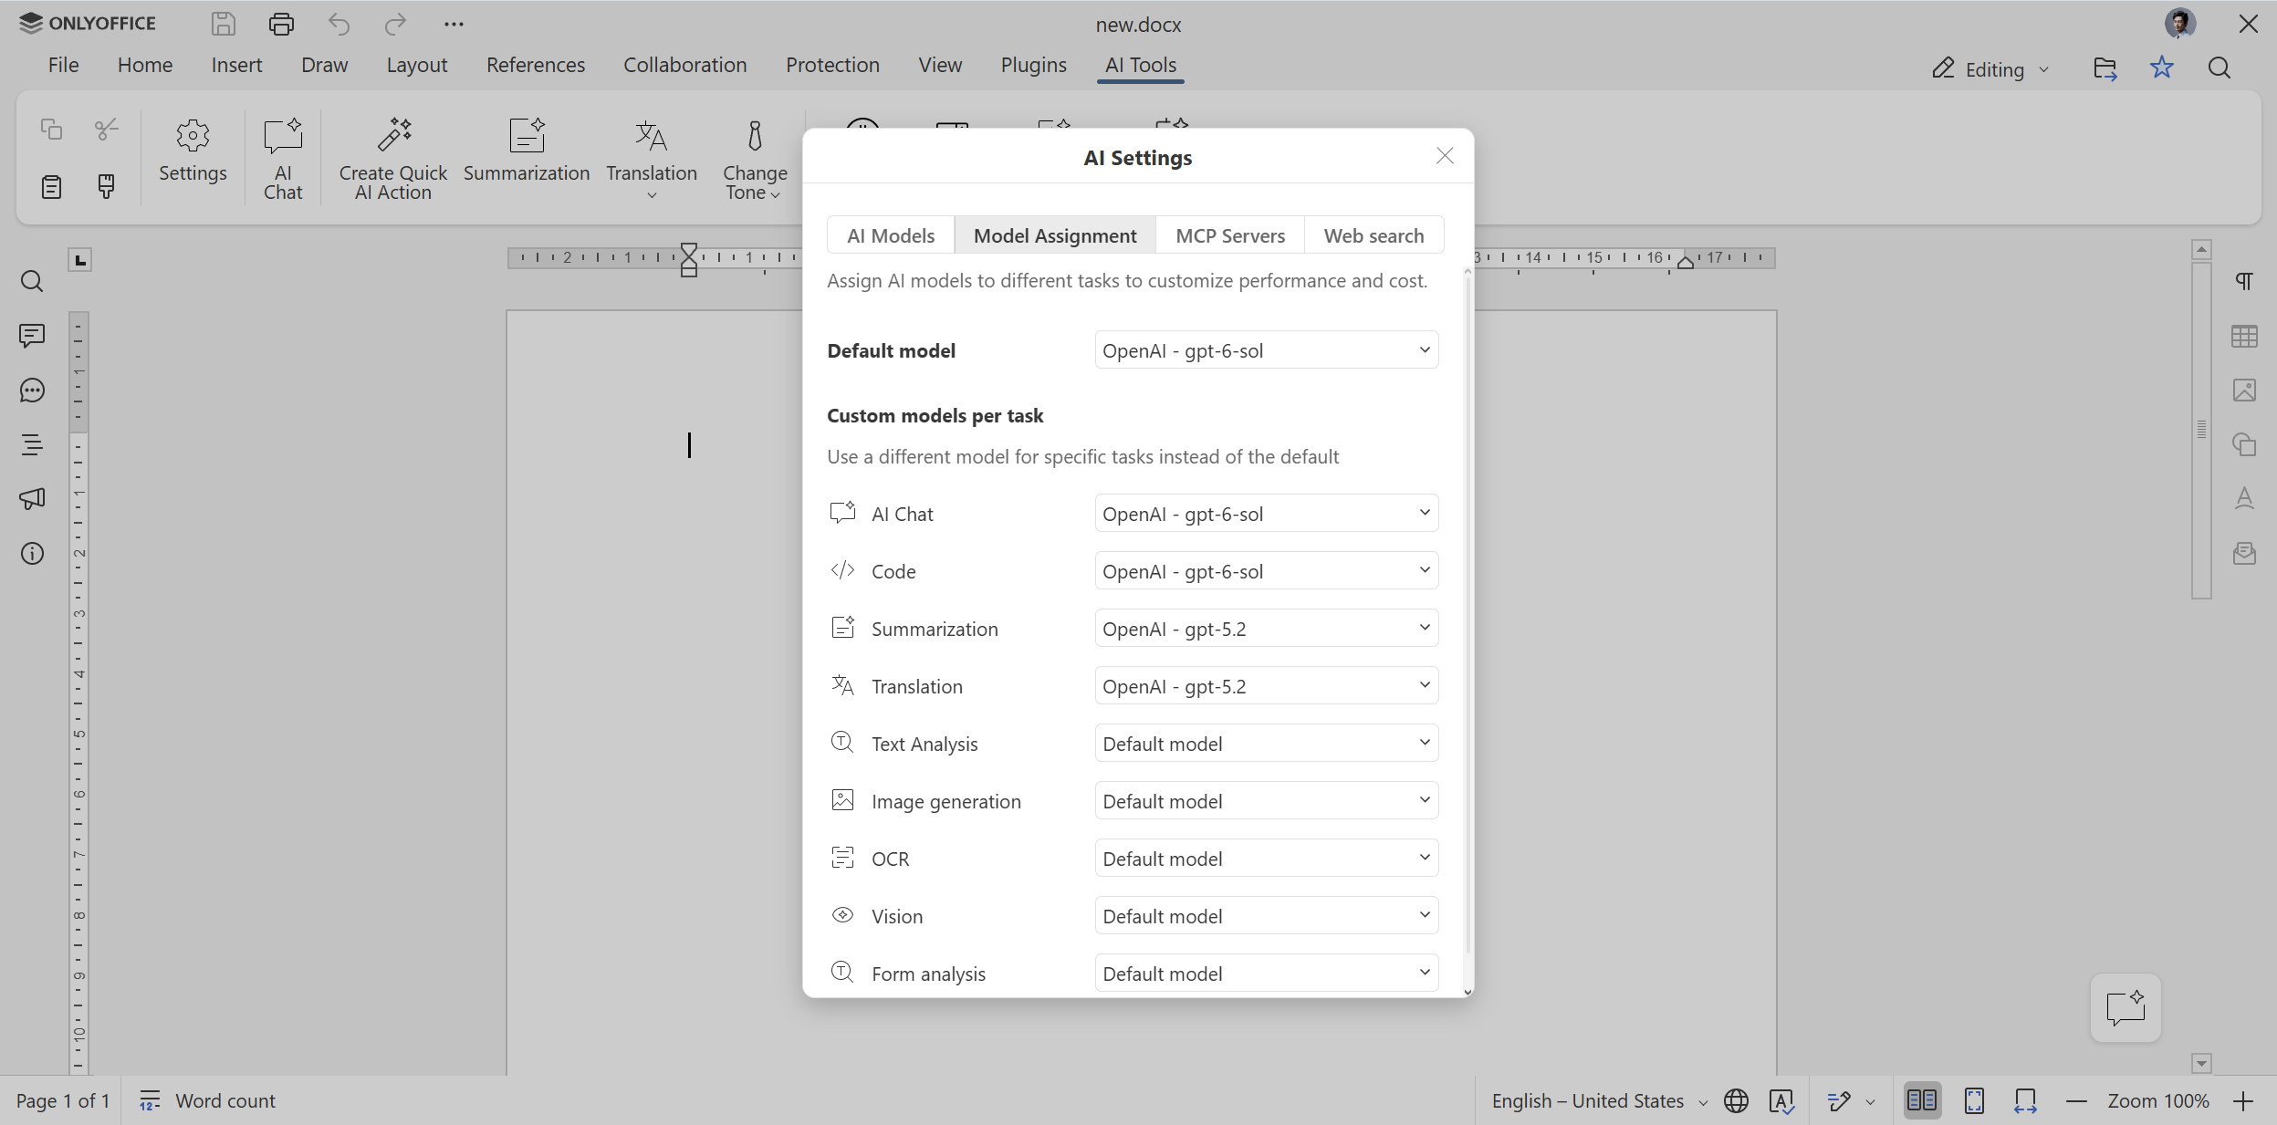2277x1125 pixels.
Task: Click the Open file location icon
Action: (x=2105, y=68)
